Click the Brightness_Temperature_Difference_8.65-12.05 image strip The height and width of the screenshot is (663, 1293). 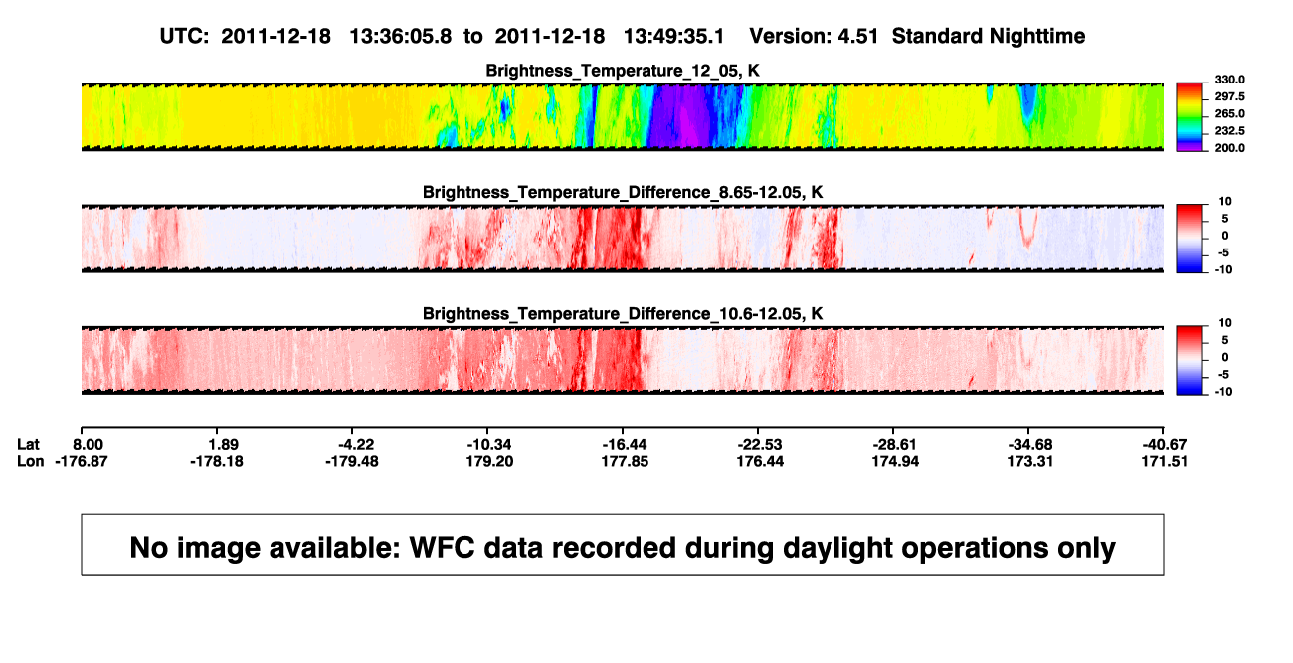pos(623,239)
